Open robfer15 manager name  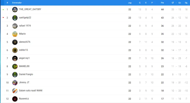point(23,50)
